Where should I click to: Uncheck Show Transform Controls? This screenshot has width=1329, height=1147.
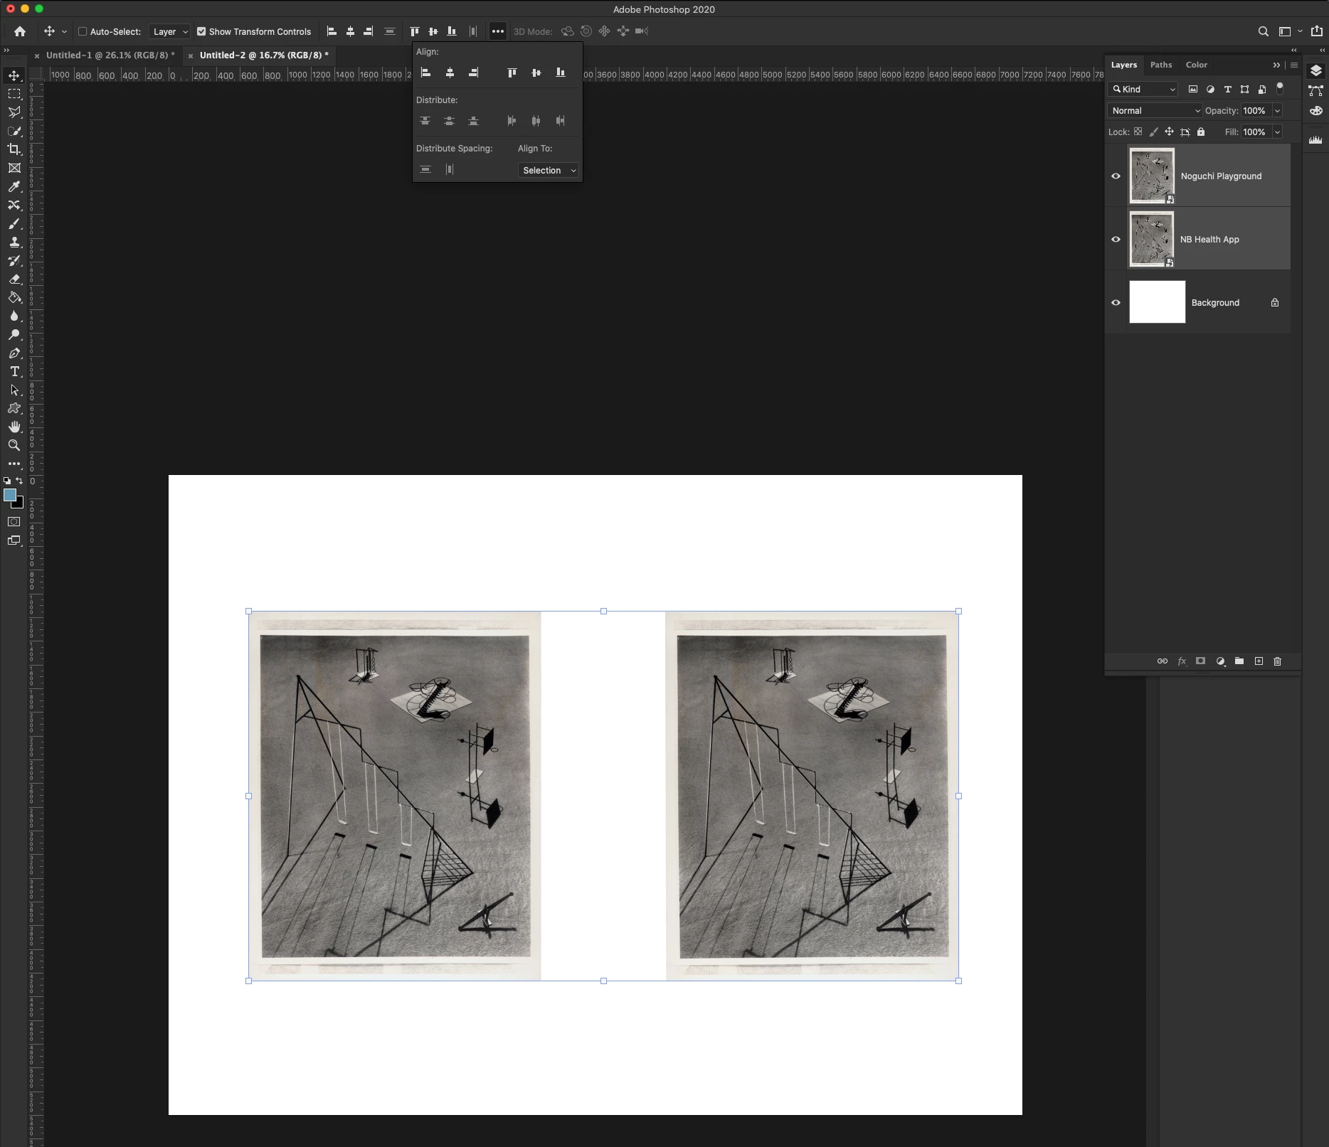201,31
